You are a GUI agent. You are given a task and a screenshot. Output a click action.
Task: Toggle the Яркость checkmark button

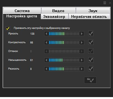coord(91,33)
